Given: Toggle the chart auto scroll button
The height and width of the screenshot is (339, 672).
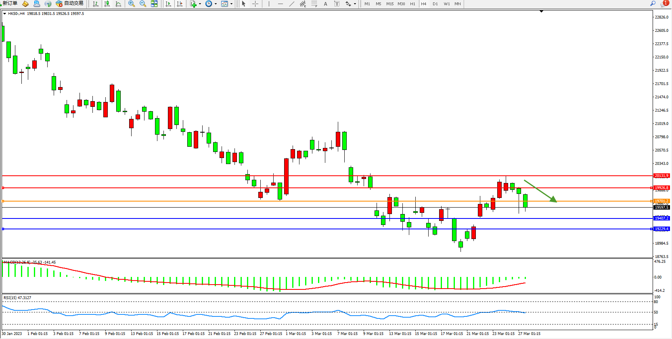Looking at the screenshot, I should point(168,4).
